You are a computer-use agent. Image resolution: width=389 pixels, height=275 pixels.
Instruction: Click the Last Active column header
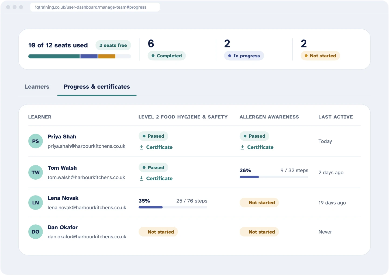[336, 117]
